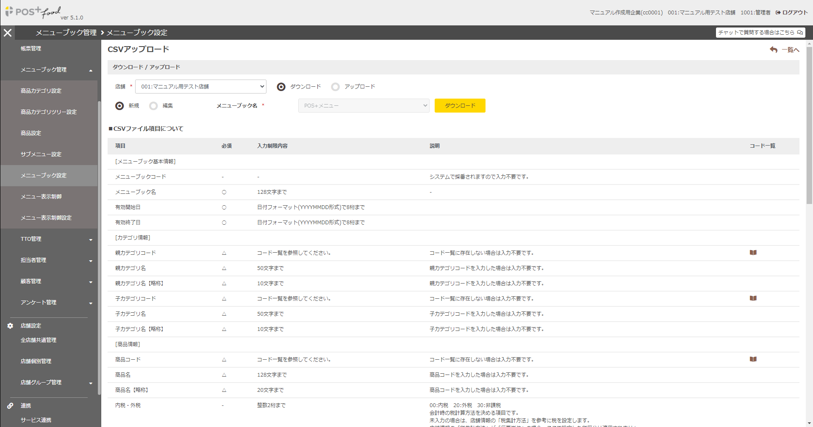Open the 店舗 dropdown
813x427 pixels.
[201, 87]
